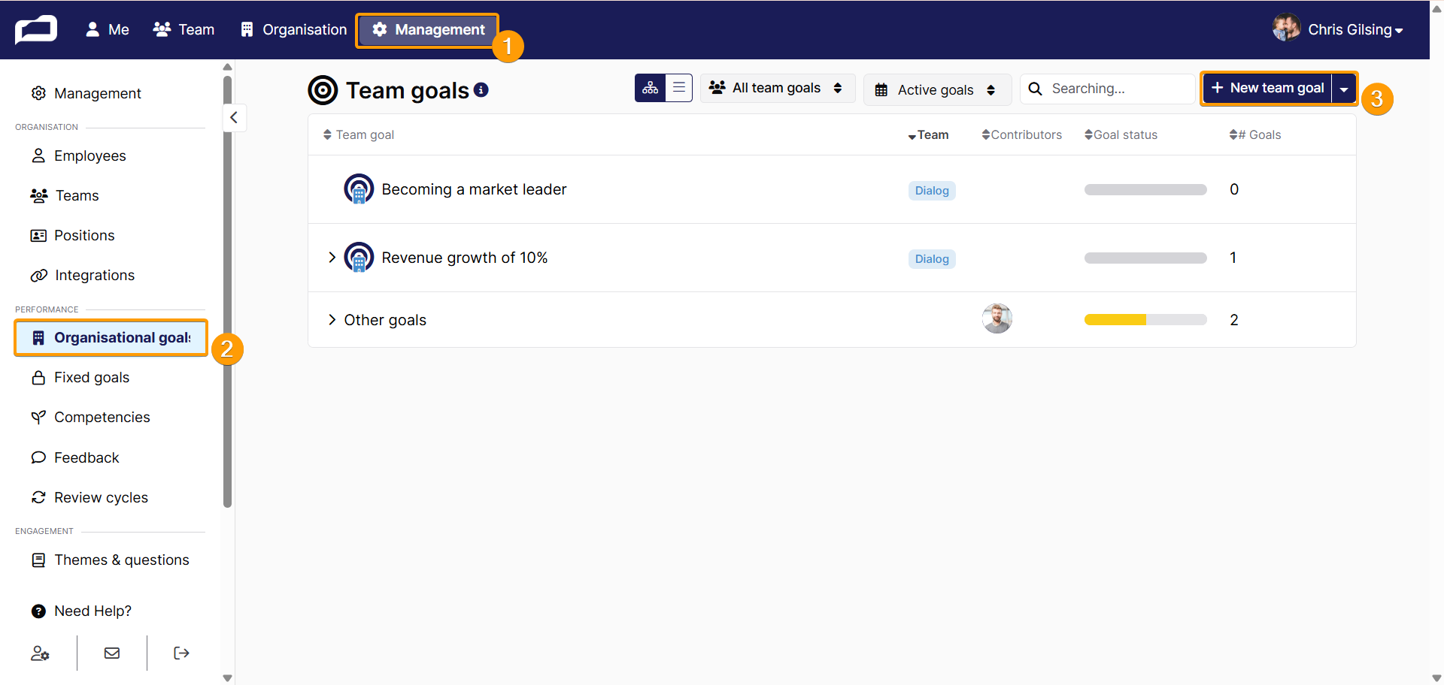Click the Searching input field
This screenshot has width=1444, height=685.
1108,89
